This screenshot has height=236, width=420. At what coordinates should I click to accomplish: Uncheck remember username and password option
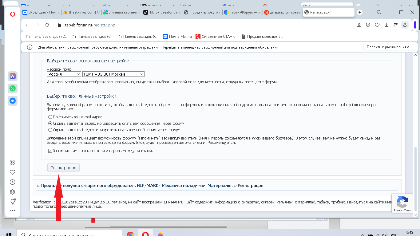[x=50, y=151]
